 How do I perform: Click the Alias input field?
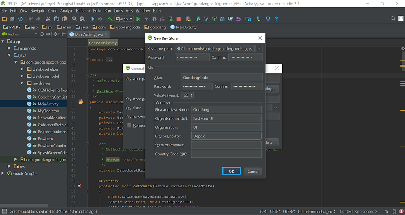tap(222, 78)
